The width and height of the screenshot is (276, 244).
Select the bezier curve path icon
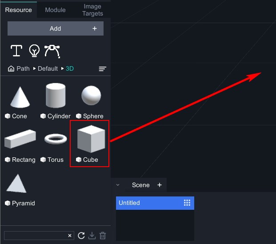tap(52, 51)
